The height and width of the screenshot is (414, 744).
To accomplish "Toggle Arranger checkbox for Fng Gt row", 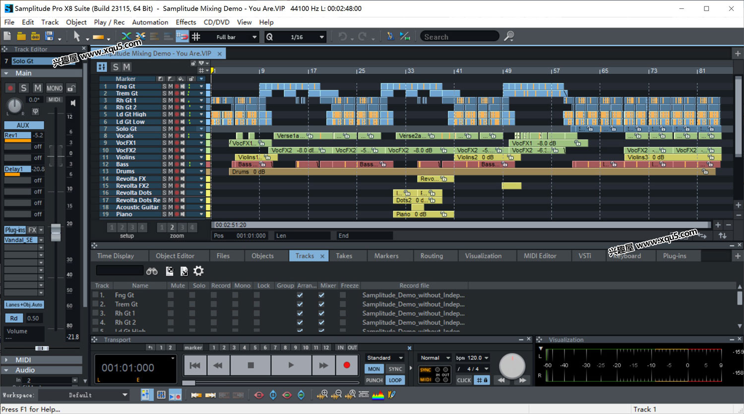I will [300, 295].
